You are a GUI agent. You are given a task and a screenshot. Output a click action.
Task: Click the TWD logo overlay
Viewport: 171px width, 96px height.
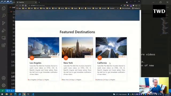coord(159,11)
